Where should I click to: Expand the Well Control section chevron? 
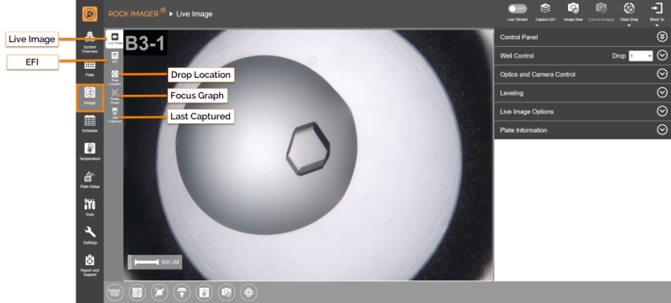[x=662, y=55]
